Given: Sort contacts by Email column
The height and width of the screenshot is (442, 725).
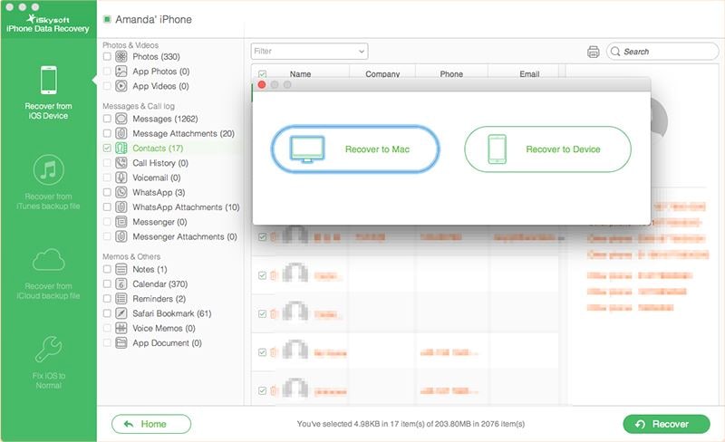Looking at the screenshot, I should [529, 73].
